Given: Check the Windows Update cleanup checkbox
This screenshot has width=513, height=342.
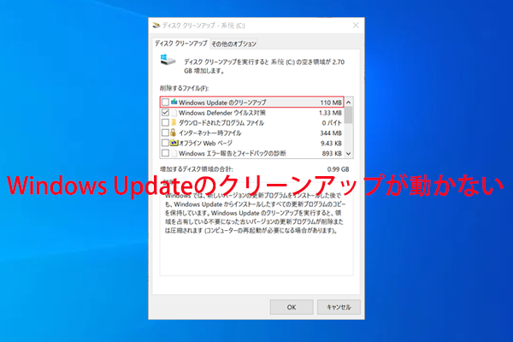Looking at the screenshot, I should pyautogui.click(x=165, y=102).
